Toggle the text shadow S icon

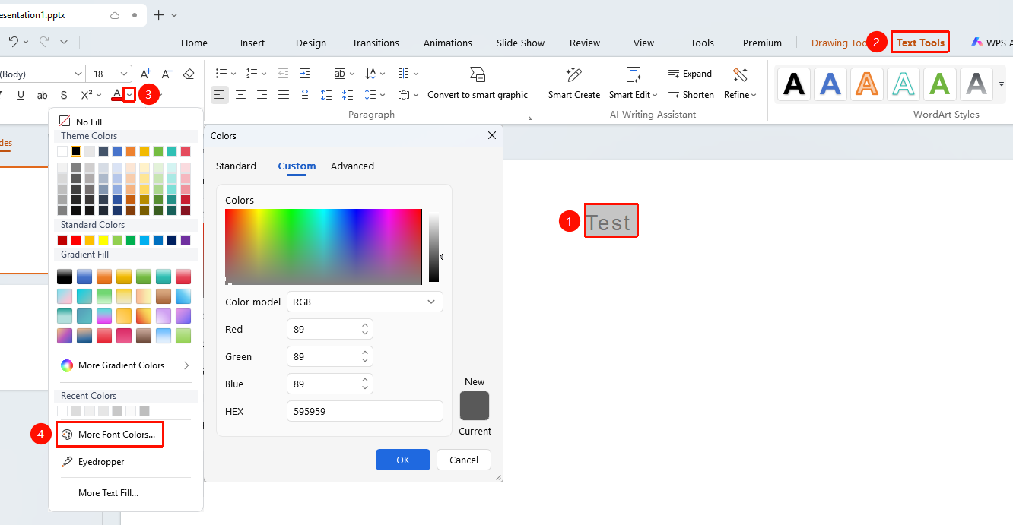(64, 95)
